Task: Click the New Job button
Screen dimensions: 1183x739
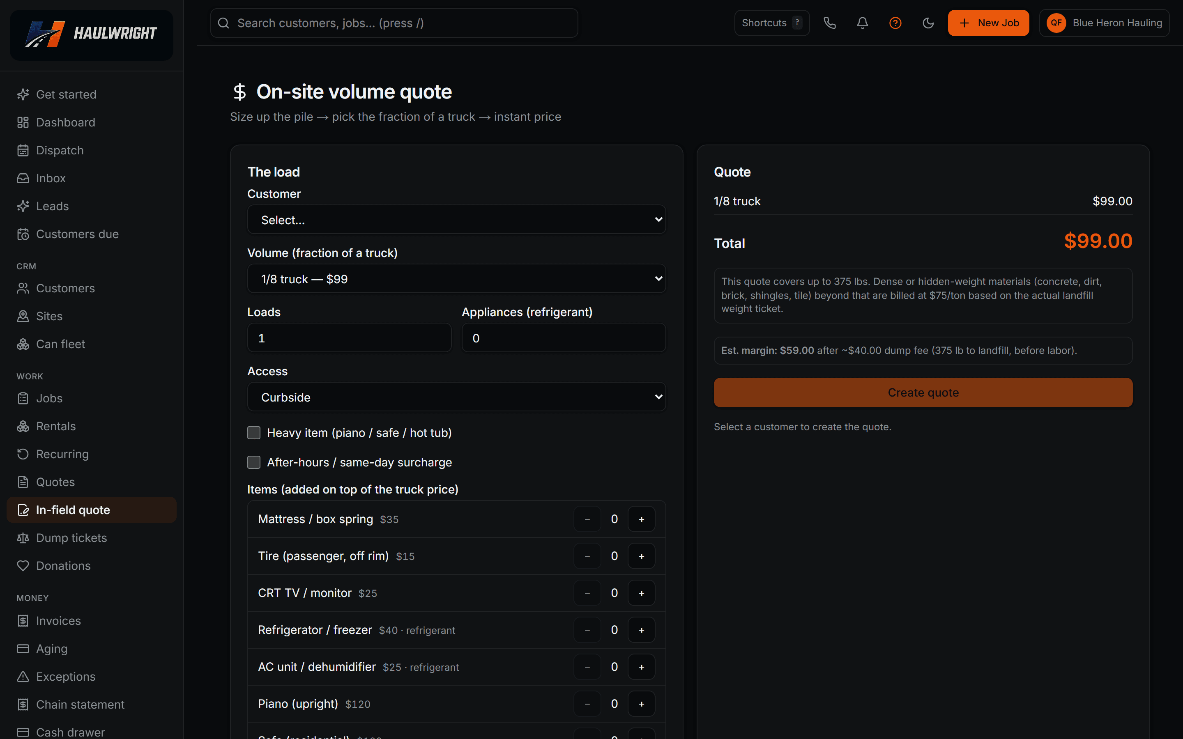Action: pos(988,23)
